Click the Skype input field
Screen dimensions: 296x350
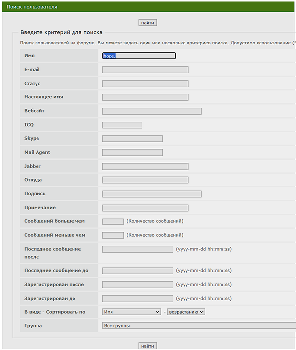pyautogui.click(x=132, y=138)
